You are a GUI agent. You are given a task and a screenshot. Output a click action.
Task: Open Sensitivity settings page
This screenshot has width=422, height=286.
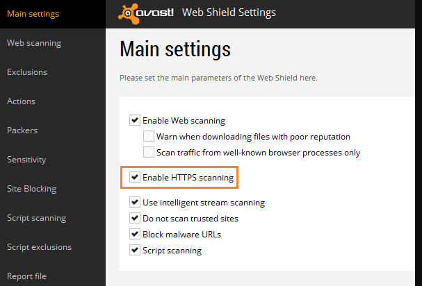(26, 160)
